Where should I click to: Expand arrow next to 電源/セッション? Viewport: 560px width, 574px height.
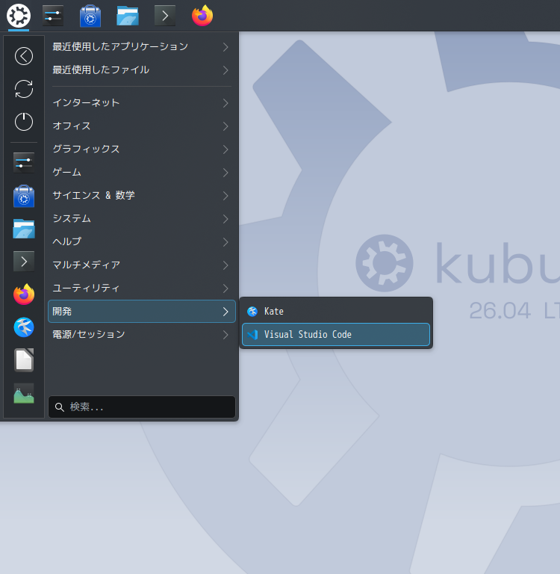(x=225, y=335)
